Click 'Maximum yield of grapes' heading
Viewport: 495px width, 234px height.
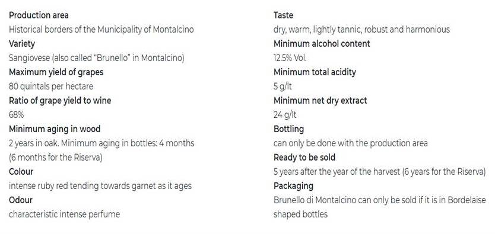point(56,72)
